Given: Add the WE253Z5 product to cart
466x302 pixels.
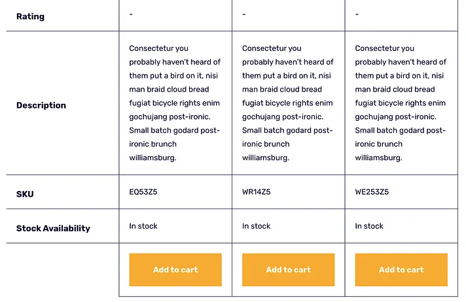Looking at the screenshot, I should tap(401, 269).
